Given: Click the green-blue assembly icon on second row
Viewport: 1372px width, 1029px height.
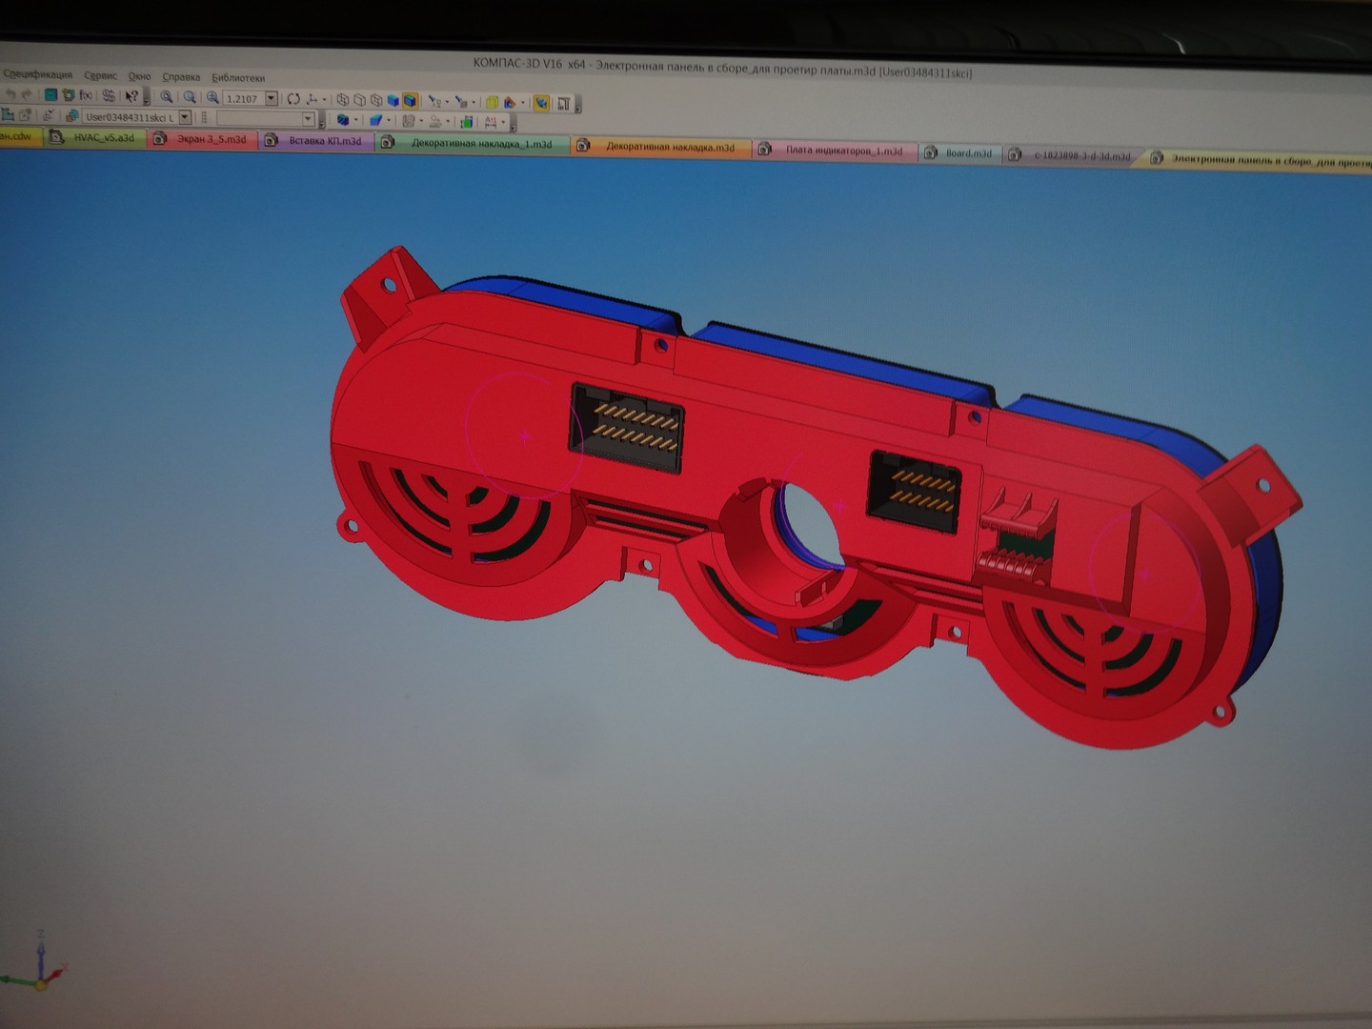Looking at the screenshot, I should pyautogui.click(x=466, y=122).
